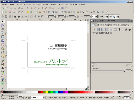Select the Eraser tool

[3, 76]
